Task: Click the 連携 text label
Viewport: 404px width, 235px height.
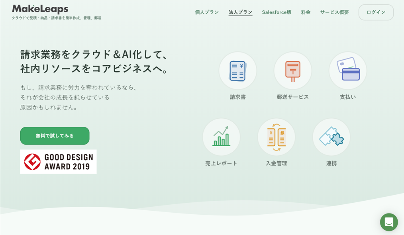Action: (331, 163)
